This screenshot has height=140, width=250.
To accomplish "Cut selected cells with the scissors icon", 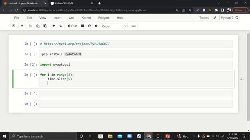I will coord(30,26).
